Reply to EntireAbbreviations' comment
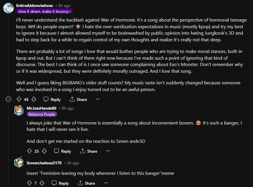Image resolution: width=253 pixels, height=187 pixels. pyautogui.click(x=52, y=99)
